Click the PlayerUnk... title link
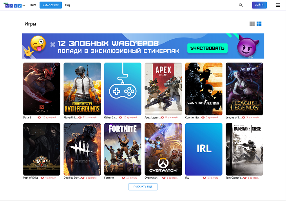The width and height of the screenshot is (286, 201). [71, 117]
